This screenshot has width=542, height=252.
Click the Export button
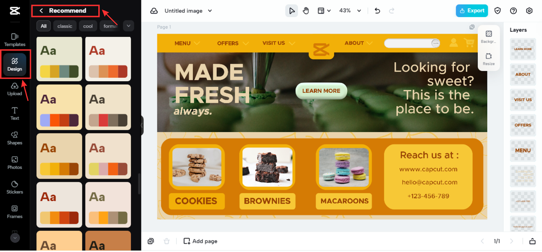pos(472,11)
